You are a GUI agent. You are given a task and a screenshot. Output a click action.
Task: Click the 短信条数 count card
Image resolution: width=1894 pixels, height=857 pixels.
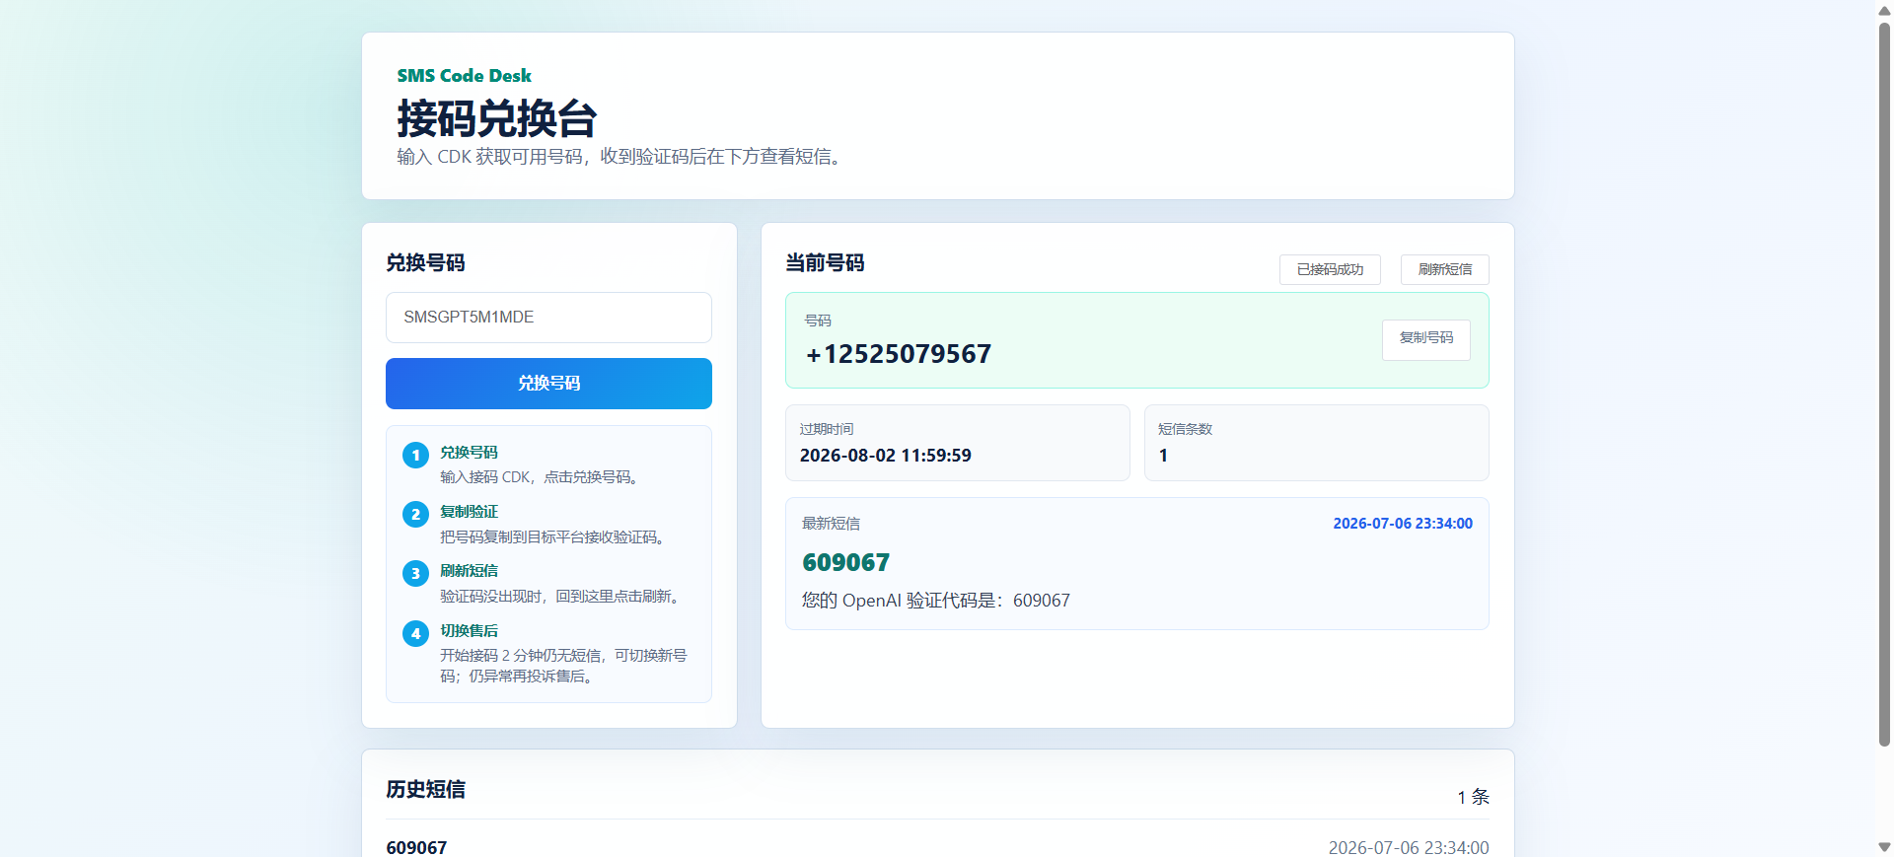click(1317, 443)
